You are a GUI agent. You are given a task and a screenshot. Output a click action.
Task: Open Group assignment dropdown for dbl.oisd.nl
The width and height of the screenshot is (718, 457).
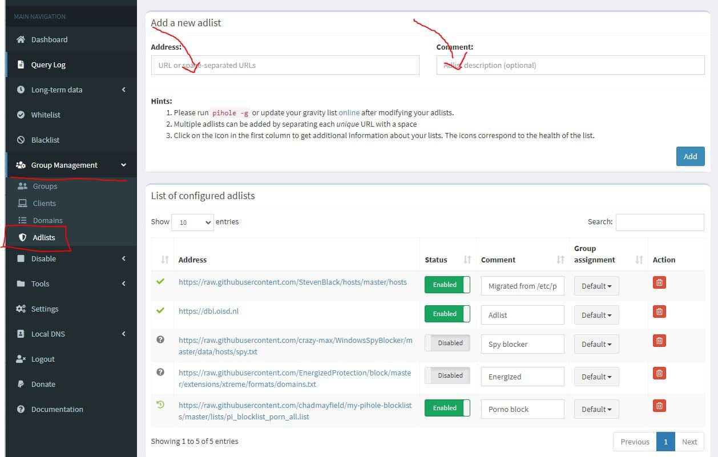[596, 315]
